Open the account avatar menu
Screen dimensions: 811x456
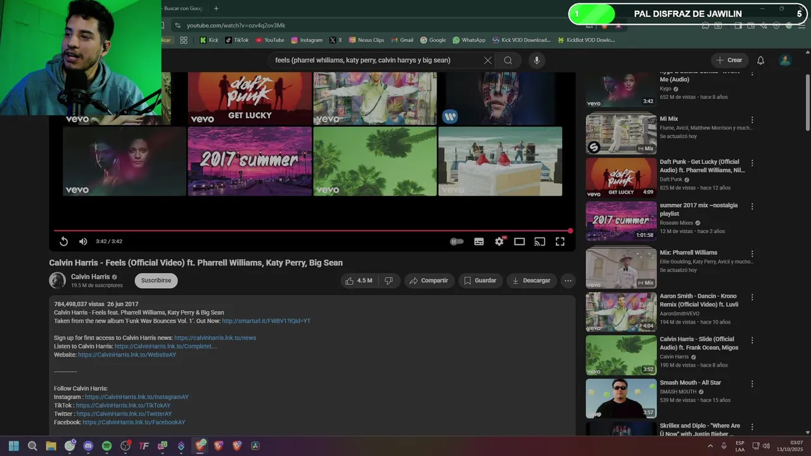pyautogui.click(x=785, y=60)
